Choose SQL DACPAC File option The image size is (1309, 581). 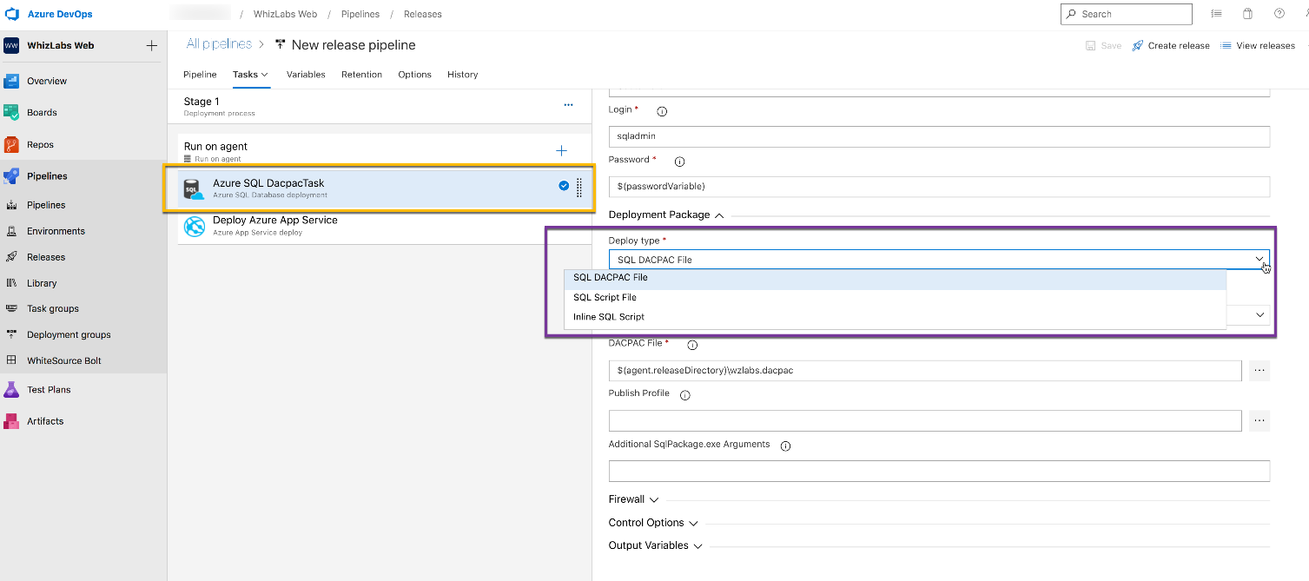click(x=895, y=278)
